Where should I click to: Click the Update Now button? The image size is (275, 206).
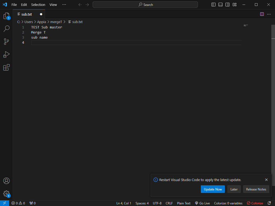click(x=213, y=189)
